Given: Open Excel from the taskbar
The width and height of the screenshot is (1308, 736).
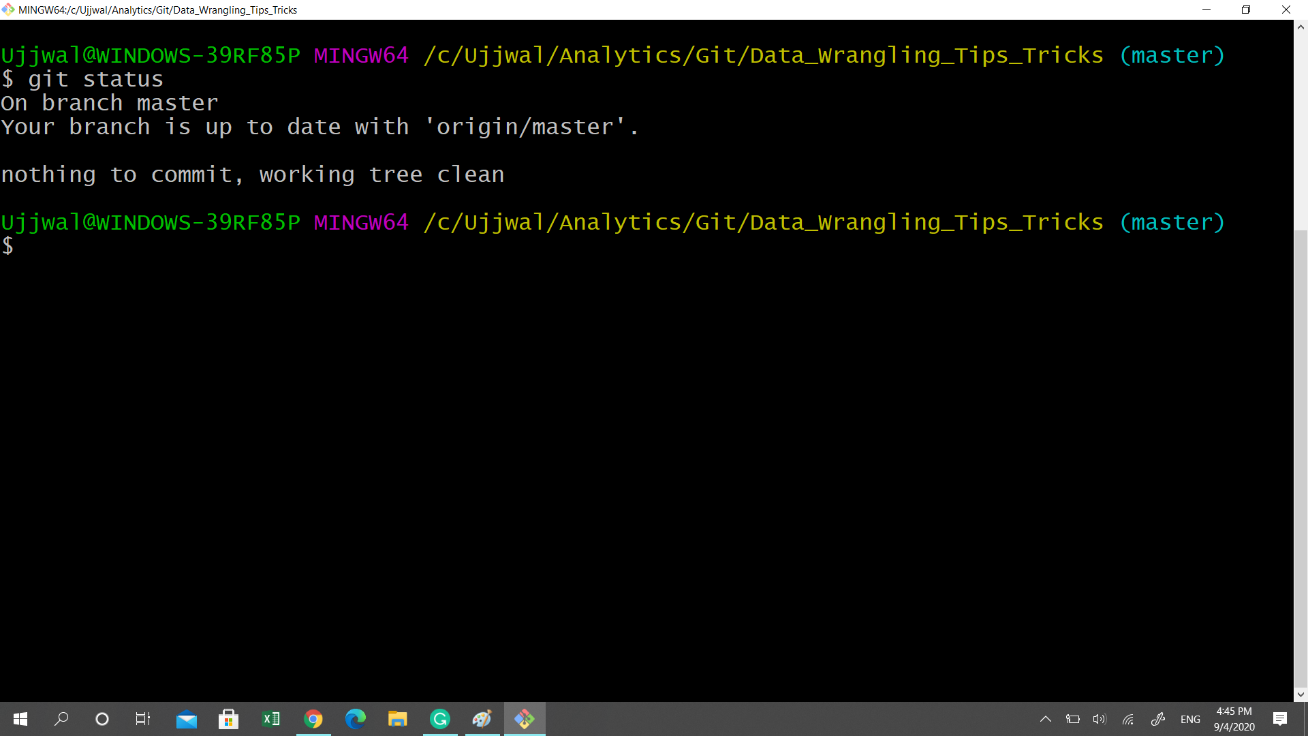Looking at the screenshot, I should coord(271,719).
